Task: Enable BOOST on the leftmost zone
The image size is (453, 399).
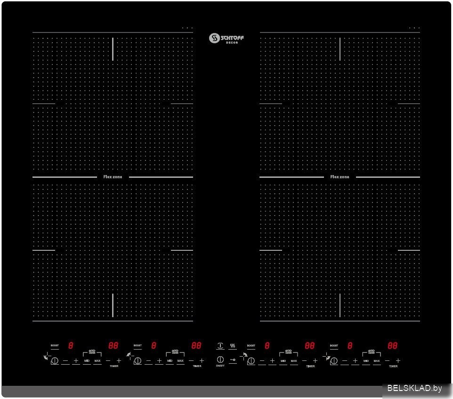Action: click(55, 346)
